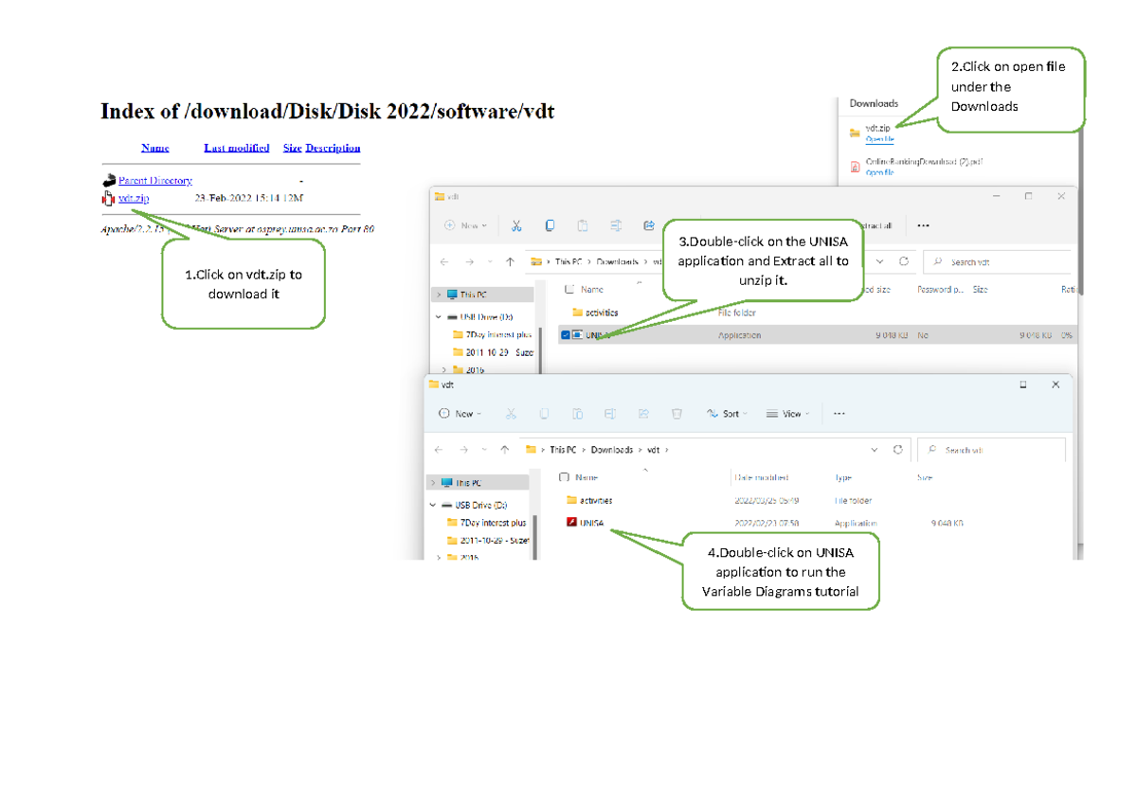Viewport: 1137px width, 804px height.
Task: Collapse the USB Drive (D:) tree in the lower window
Action: [x=434, y=506]
